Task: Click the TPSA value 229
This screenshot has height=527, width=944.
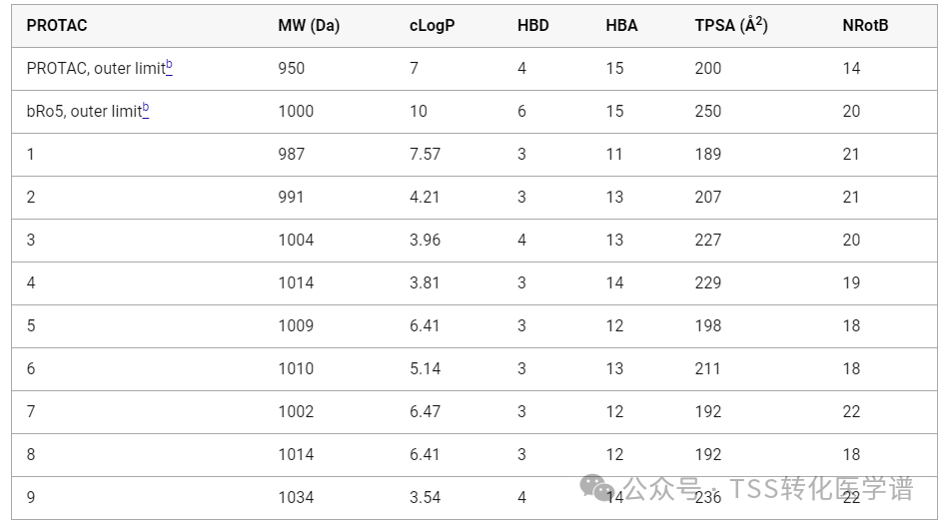Action: click(708, 282)
